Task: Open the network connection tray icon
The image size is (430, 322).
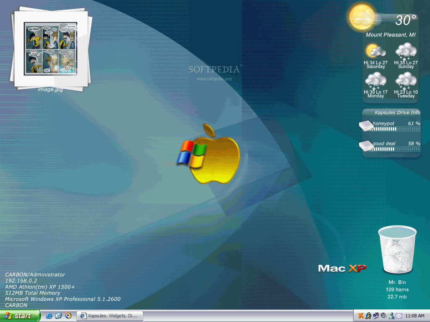Action: tap(376, 316)
